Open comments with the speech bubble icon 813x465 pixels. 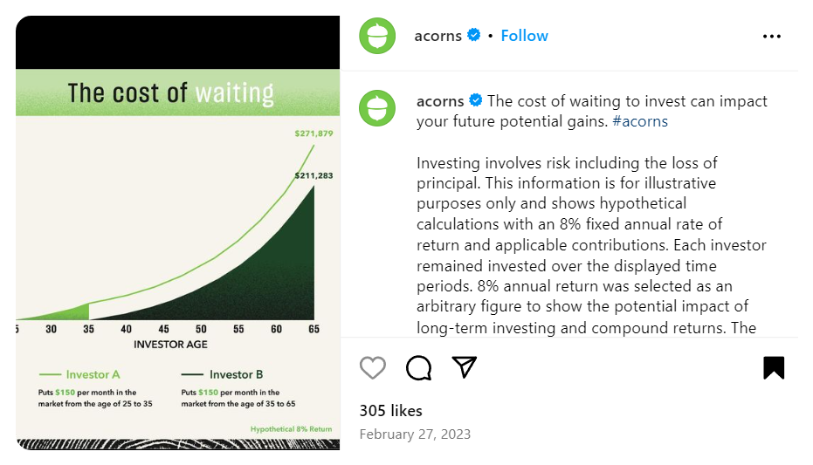click(418, 368)
